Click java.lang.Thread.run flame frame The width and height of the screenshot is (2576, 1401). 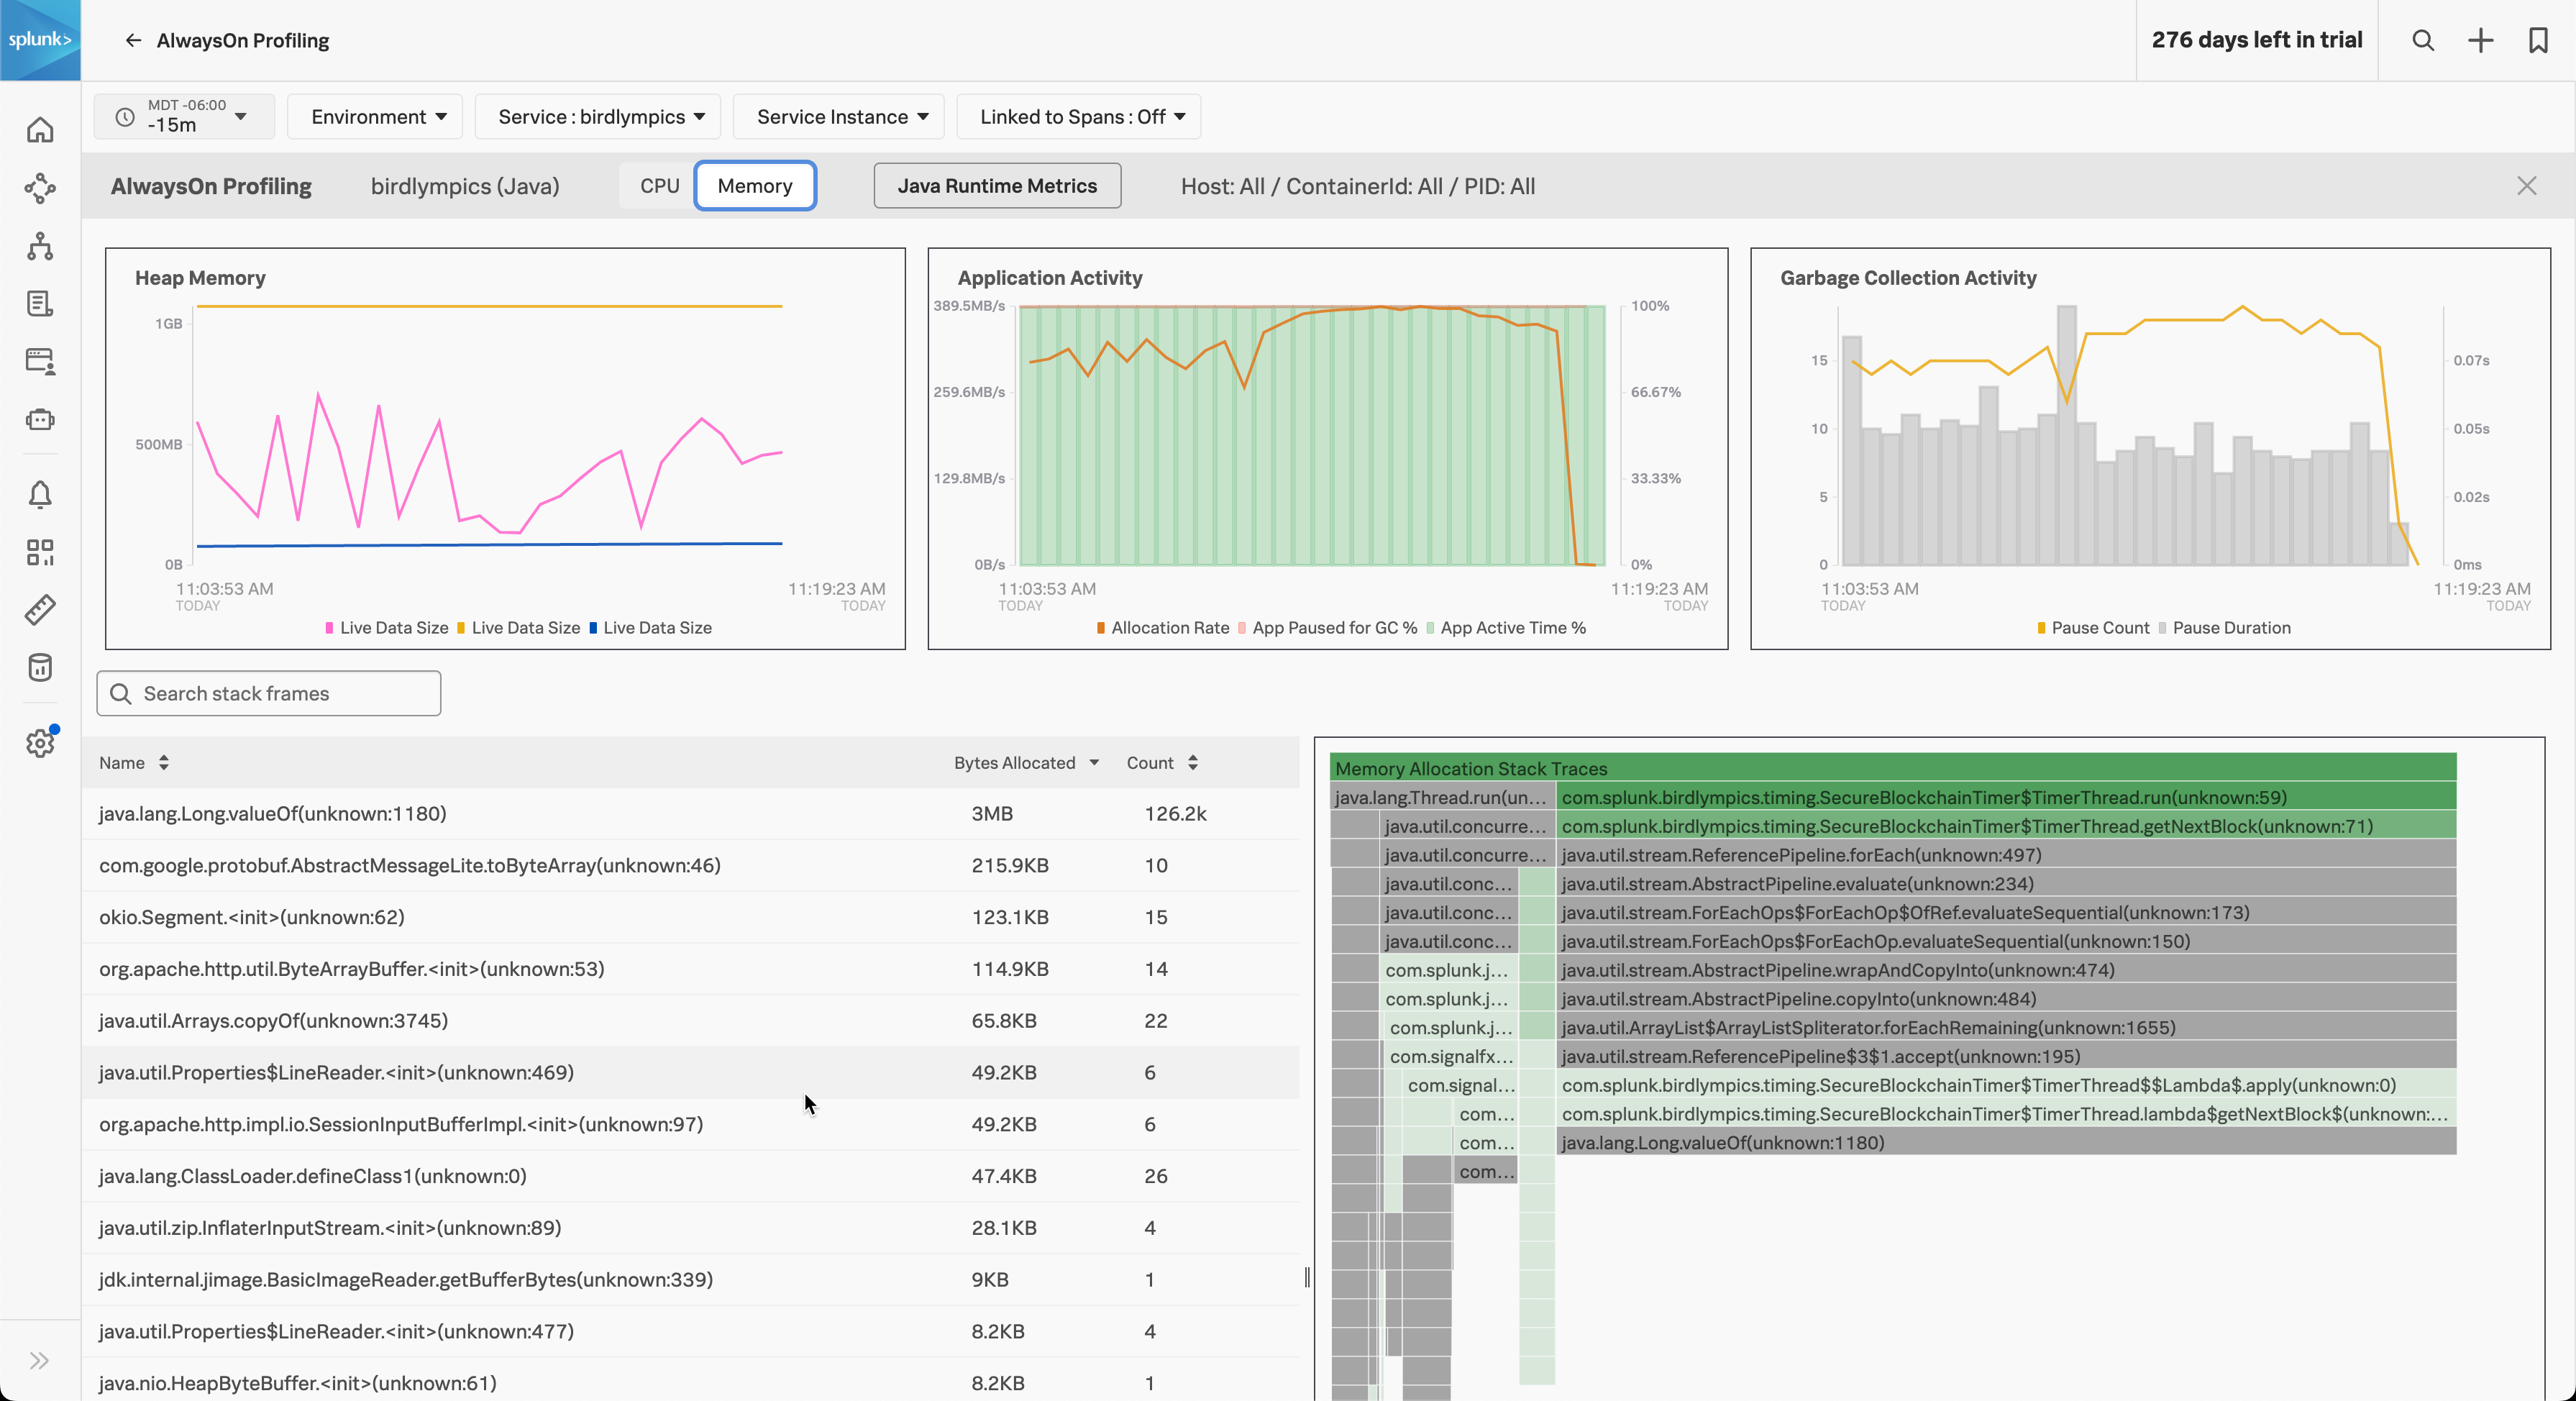click(1442, 797)
